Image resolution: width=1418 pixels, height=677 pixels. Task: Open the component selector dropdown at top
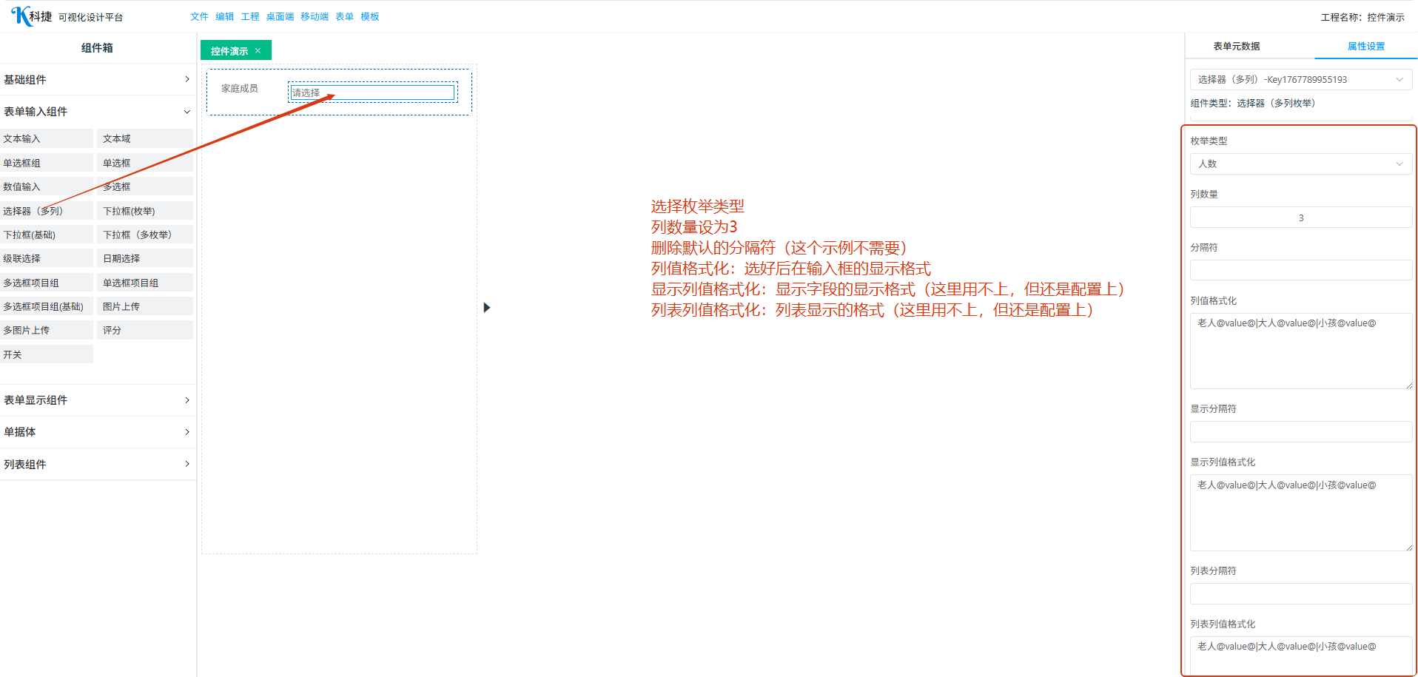click(1300, 79)
